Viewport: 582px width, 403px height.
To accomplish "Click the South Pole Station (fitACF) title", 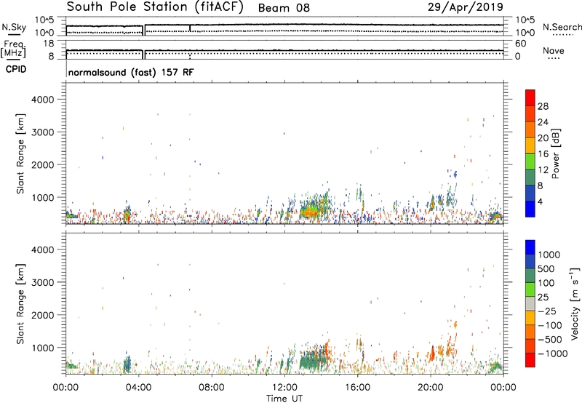I will pos(155,7).
